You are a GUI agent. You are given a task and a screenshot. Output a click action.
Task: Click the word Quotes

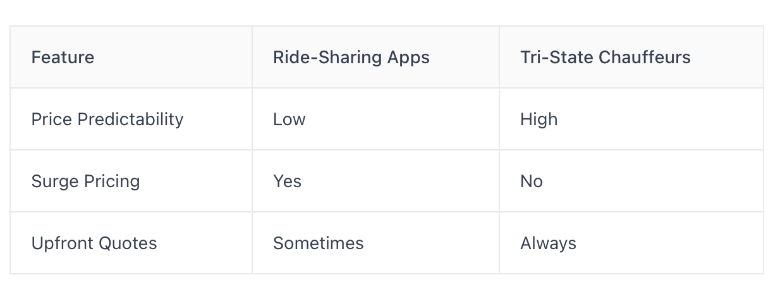pyautogui.click(x=131, y=243)
